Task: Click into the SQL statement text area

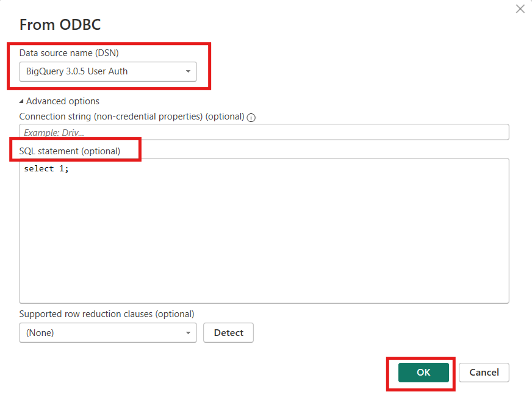Action: tap(264, 230)
